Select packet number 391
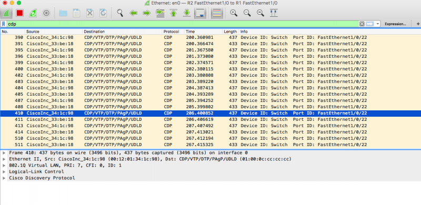The width and height of the screenshot is (421, 205). [210, 44]
